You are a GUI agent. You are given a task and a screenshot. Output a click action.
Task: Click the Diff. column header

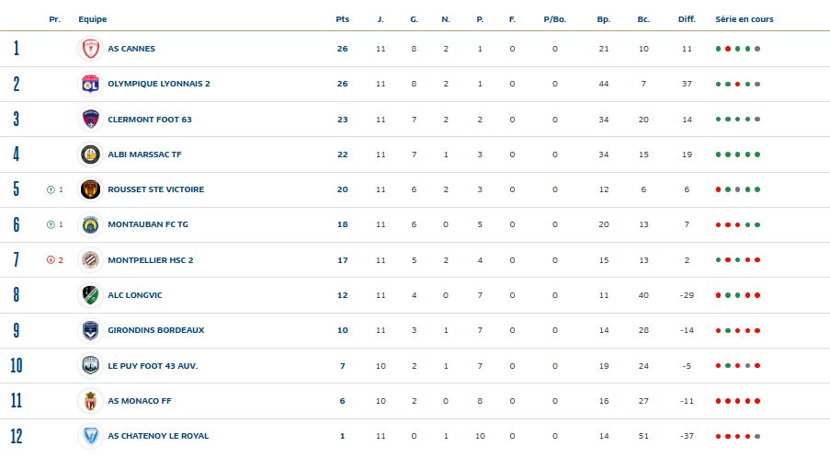tap(687, 19)
